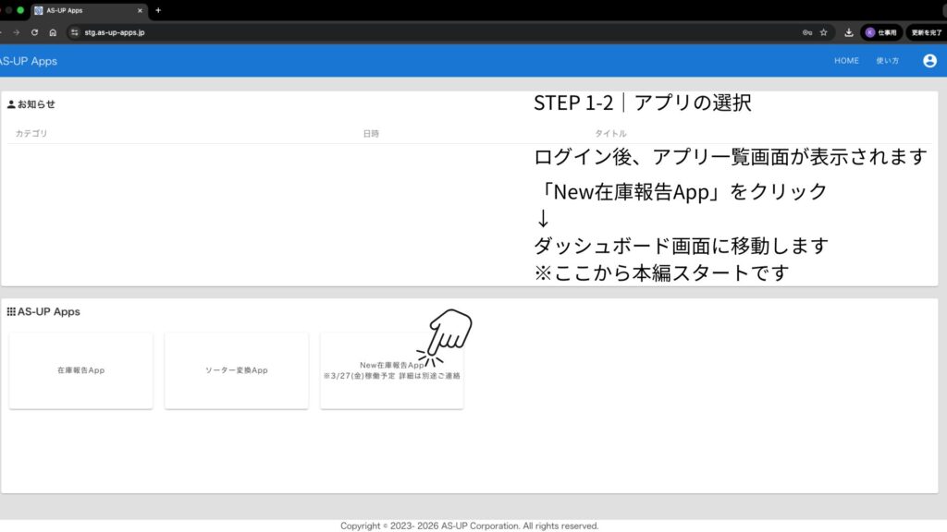Open the browser downloads icon
Image resolution: width=947 pixels, height=532 pixels.
(848, 32)
